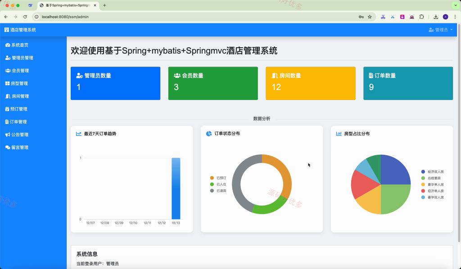Screen dimensions: 461x269
Task: Click the chat bubbles icon beside 留言管理
Action: [x=8, y=148]
